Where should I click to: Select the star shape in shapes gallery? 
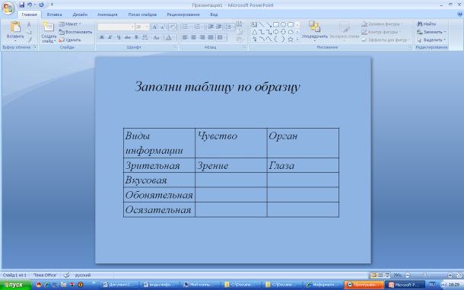(291, 39)
